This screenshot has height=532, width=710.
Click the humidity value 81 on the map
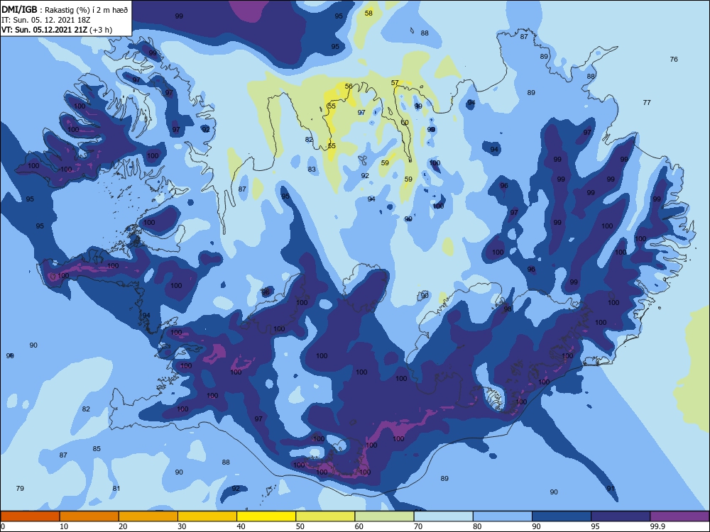pyautogui.click(x=116, y=488)
